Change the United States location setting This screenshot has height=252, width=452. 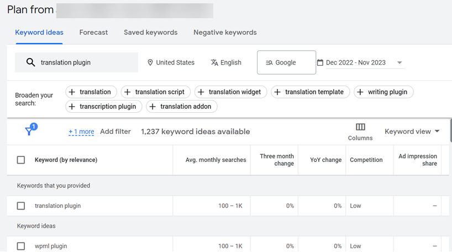[171, 62]
